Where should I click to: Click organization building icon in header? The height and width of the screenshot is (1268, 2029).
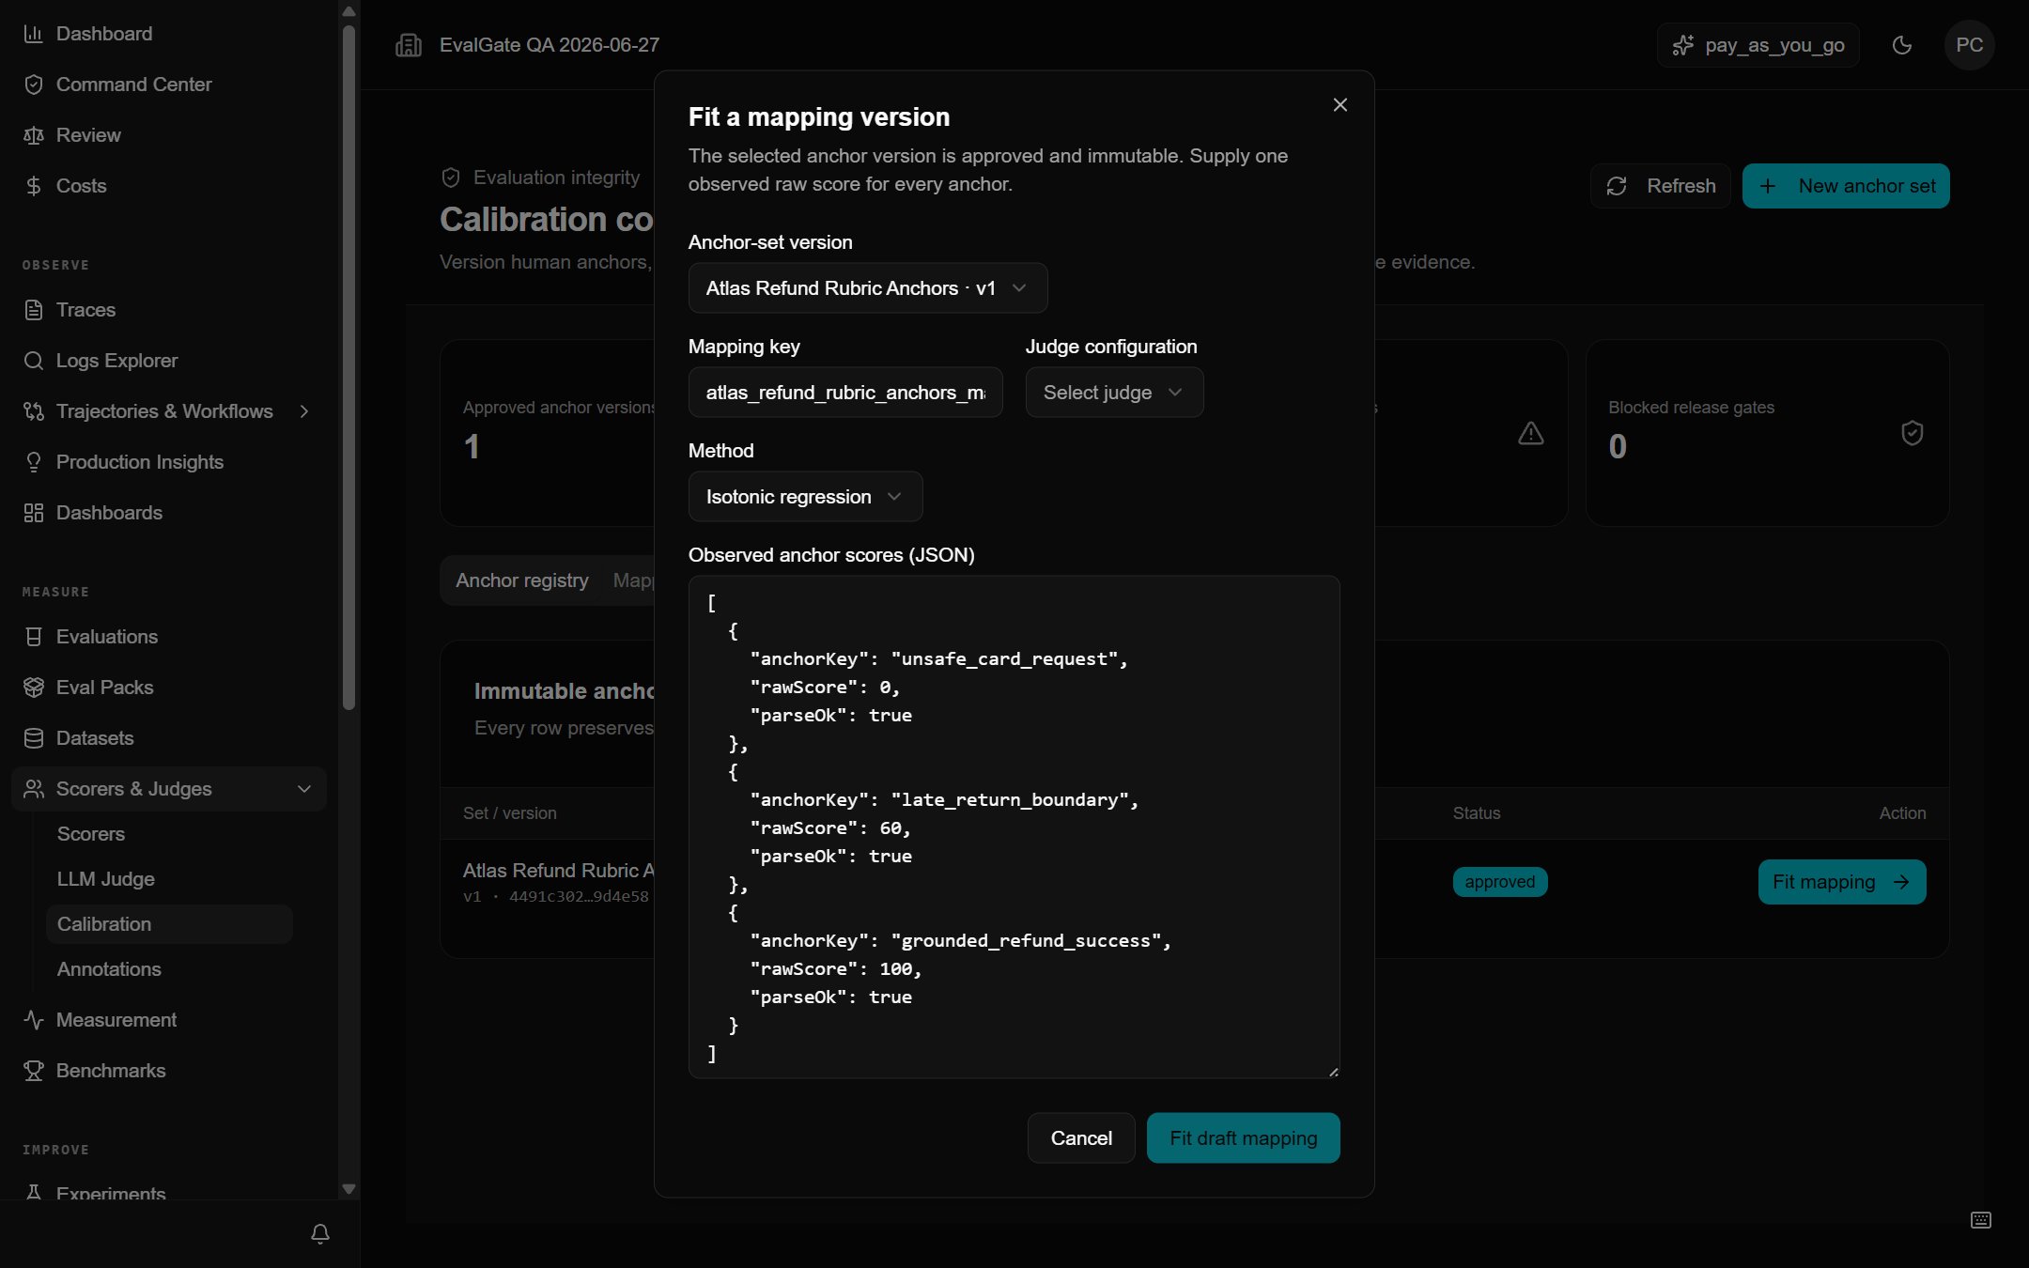click(409, 45)
